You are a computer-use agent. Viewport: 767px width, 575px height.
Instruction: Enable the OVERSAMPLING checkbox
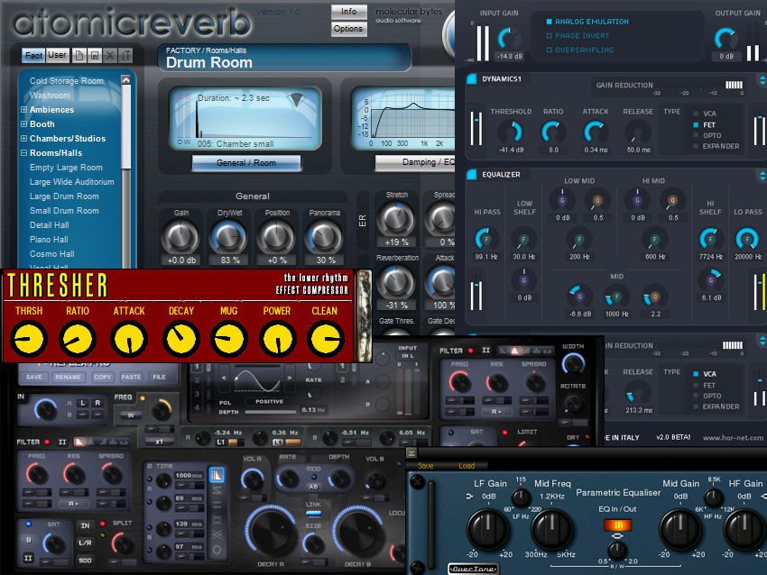(549, 50)
